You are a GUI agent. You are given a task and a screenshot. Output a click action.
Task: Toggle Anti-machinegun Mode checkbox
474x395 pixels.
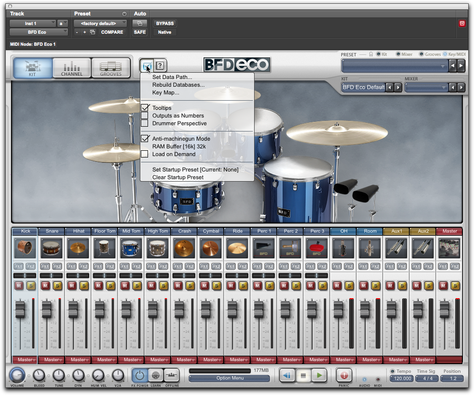point(145,139)
